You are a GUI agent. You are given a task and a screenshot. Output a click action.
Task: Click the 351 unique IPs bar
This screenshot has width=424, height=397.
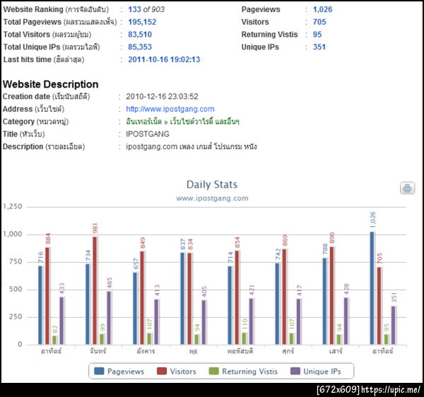coord(393,326)
